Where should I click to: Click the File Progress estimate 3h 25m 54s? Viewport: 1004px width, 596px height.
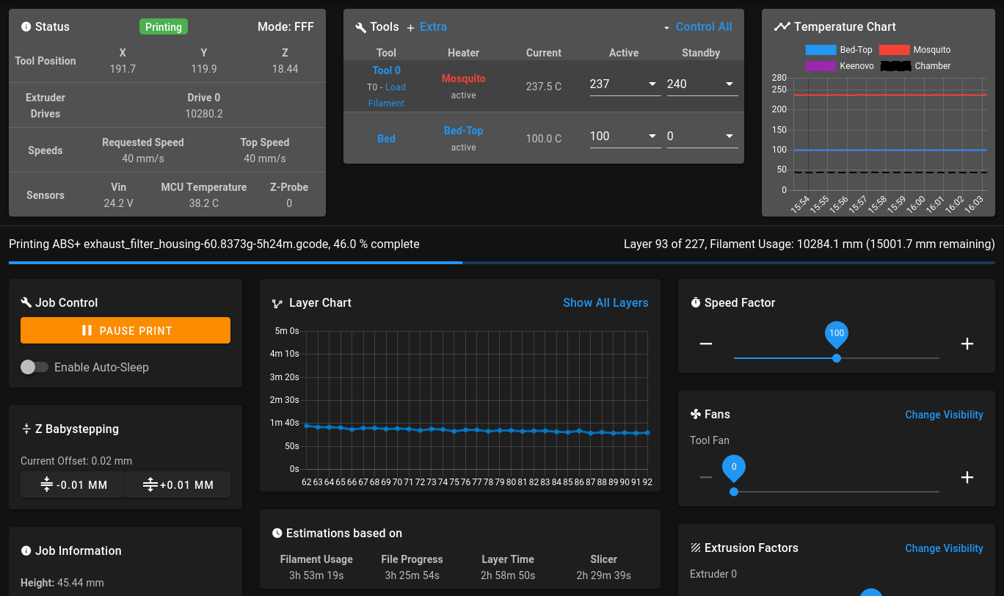coord(412,575)
